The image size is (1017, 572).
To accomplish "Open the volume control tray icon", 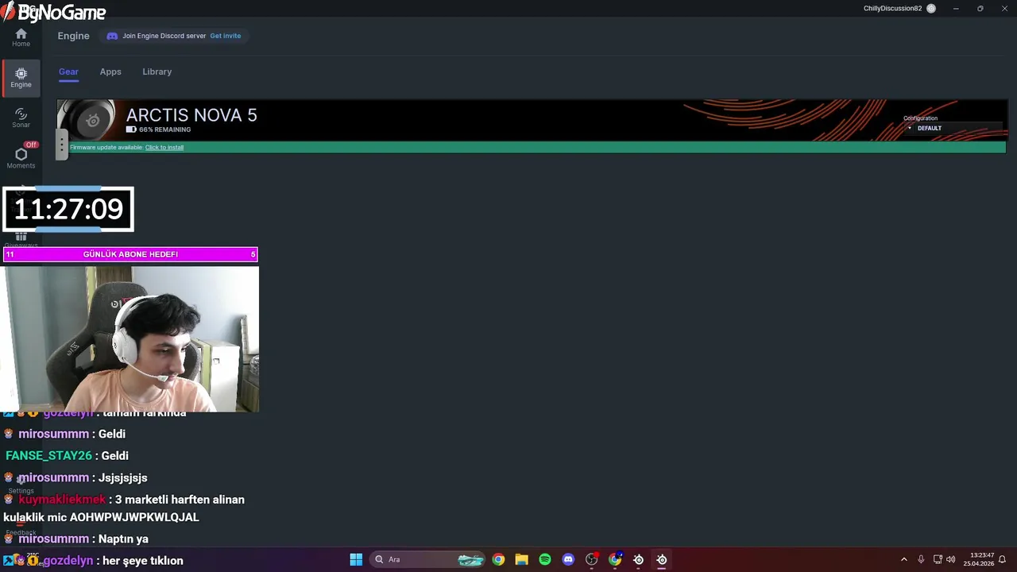I will (x=951, y=559).
